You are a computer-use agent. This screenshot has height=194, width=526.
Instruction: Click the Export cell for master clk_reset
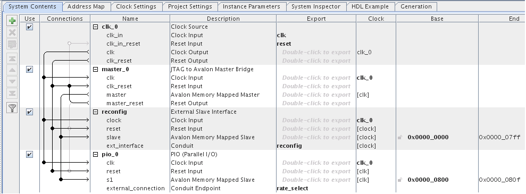[x=316, y=87]
